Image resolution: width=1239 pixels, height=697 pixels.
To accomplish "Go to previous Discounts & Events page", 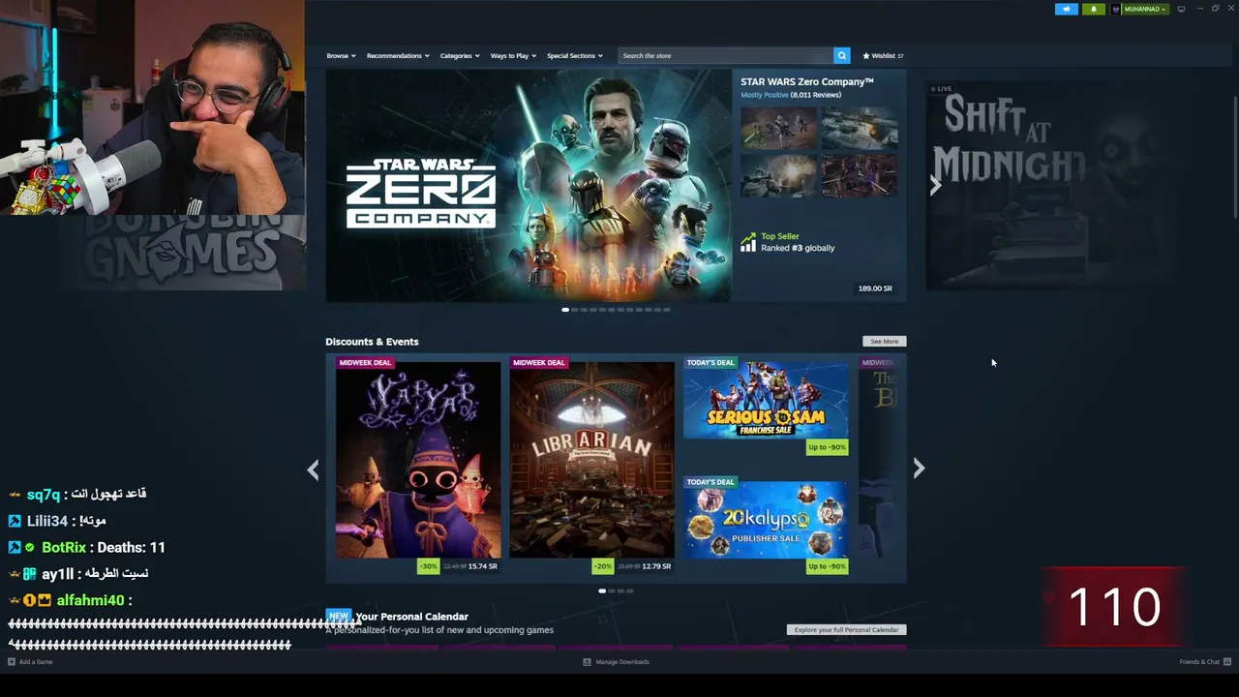I will (x=313, y=470).
